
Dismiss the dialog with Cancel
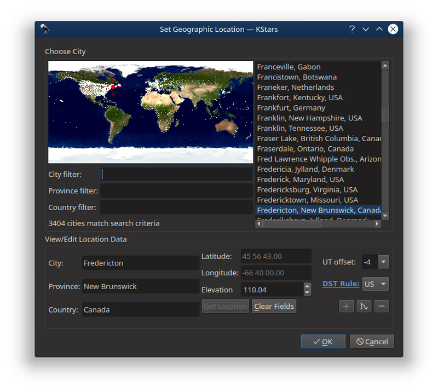point(372,341)
